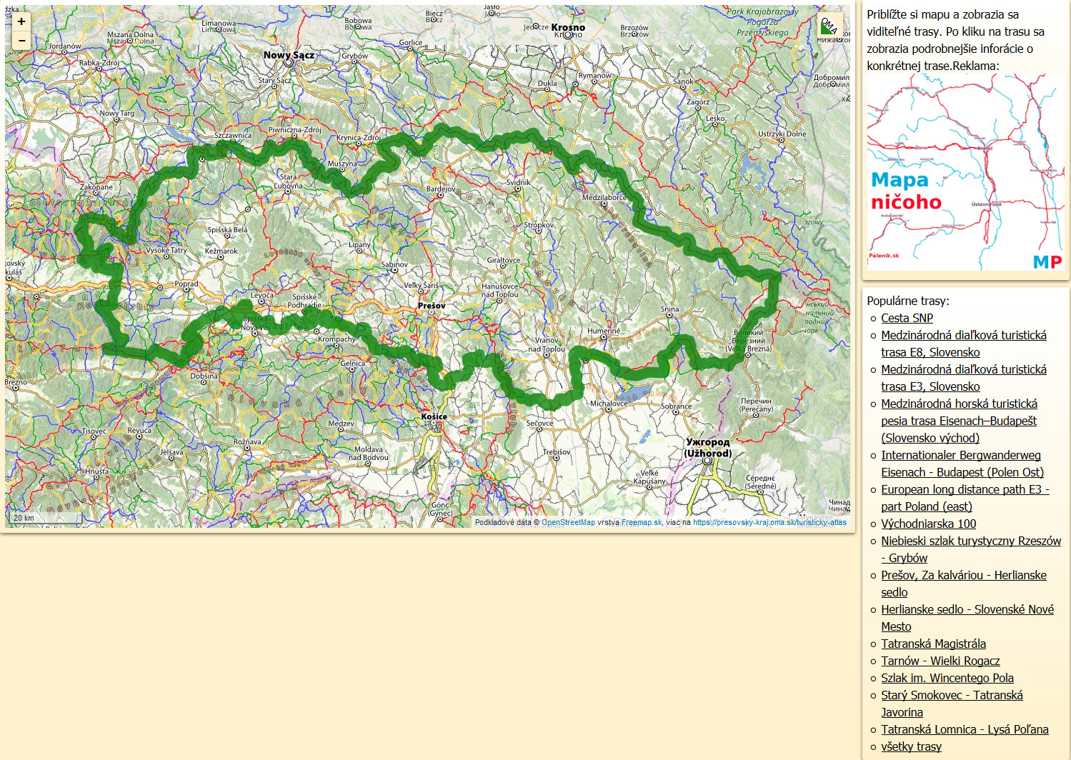
Task: Click the OMA logo icon on map
Action: click(829, 26)
